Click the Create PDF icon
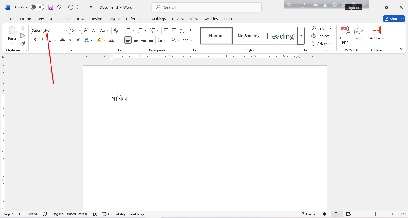The image size is (408, 218). (x=345, y=35)
